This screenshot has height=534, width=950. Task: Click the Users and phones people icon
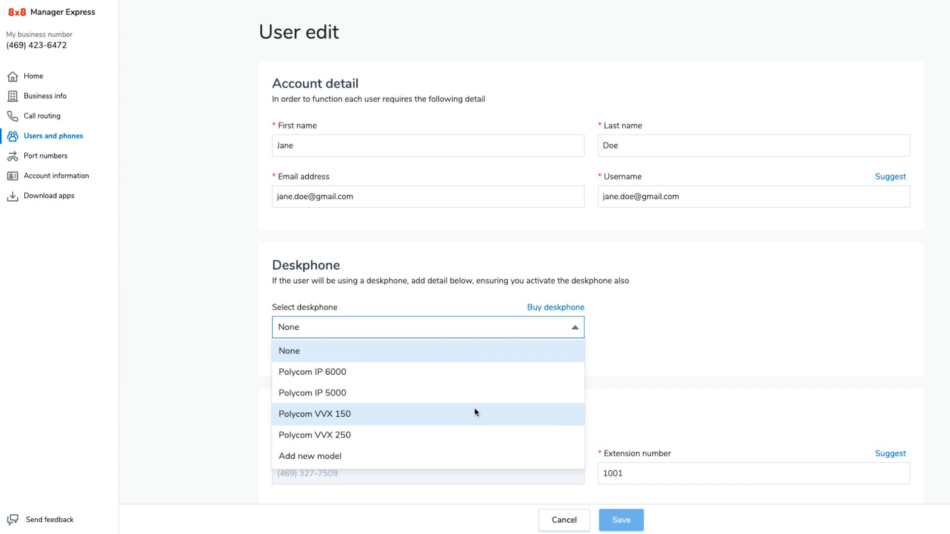point(13,136)
